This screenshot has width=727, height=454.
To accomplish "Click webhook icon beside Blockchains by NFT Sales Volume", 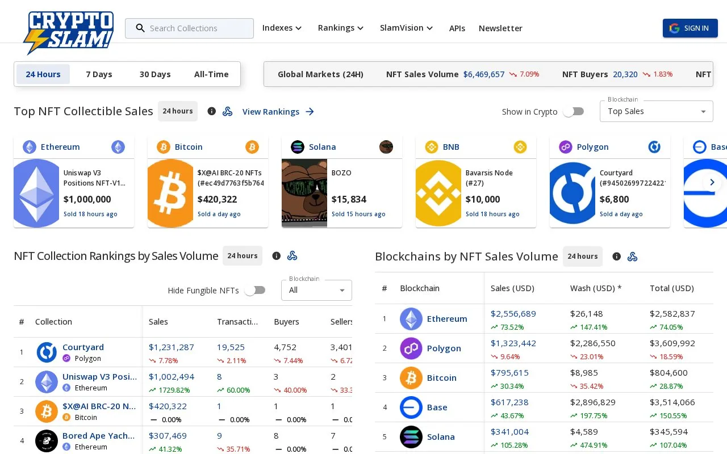I will pos(633,257).
